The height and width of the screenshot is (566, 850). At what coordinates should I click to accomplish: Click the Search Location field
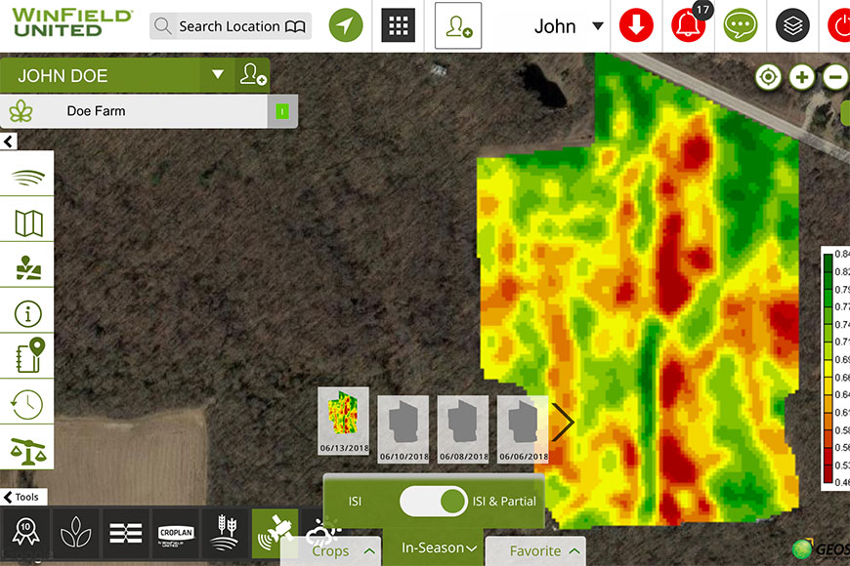coord(230,26)
